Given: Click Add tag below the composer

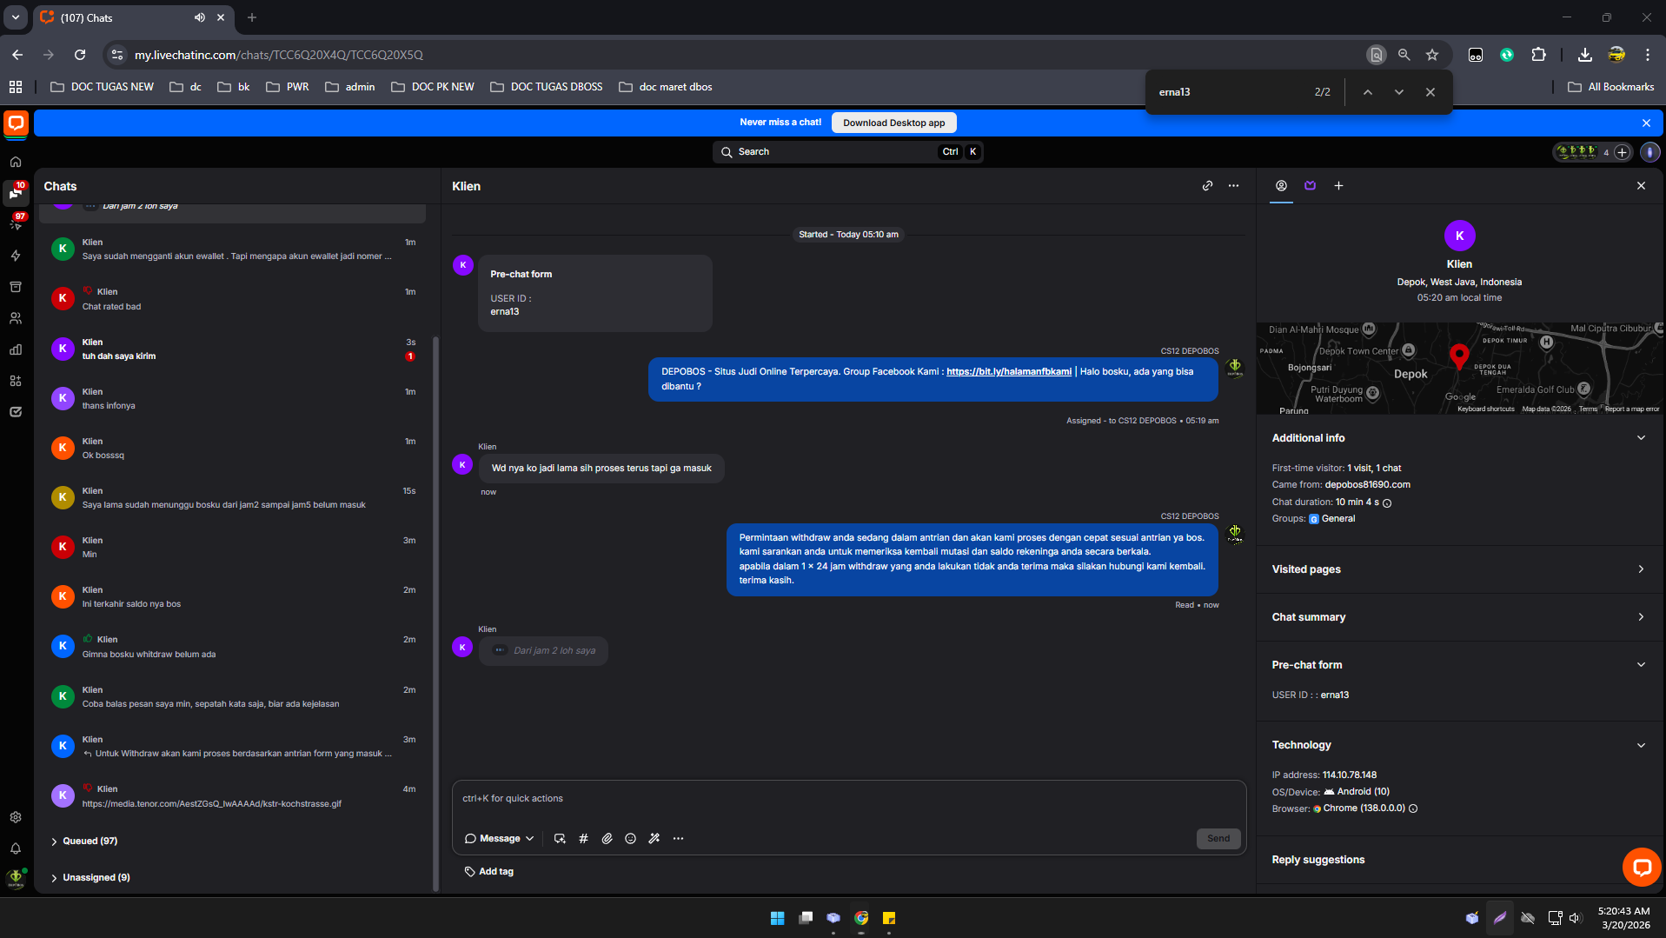Looking at the screenshot, I should [489, 872].
